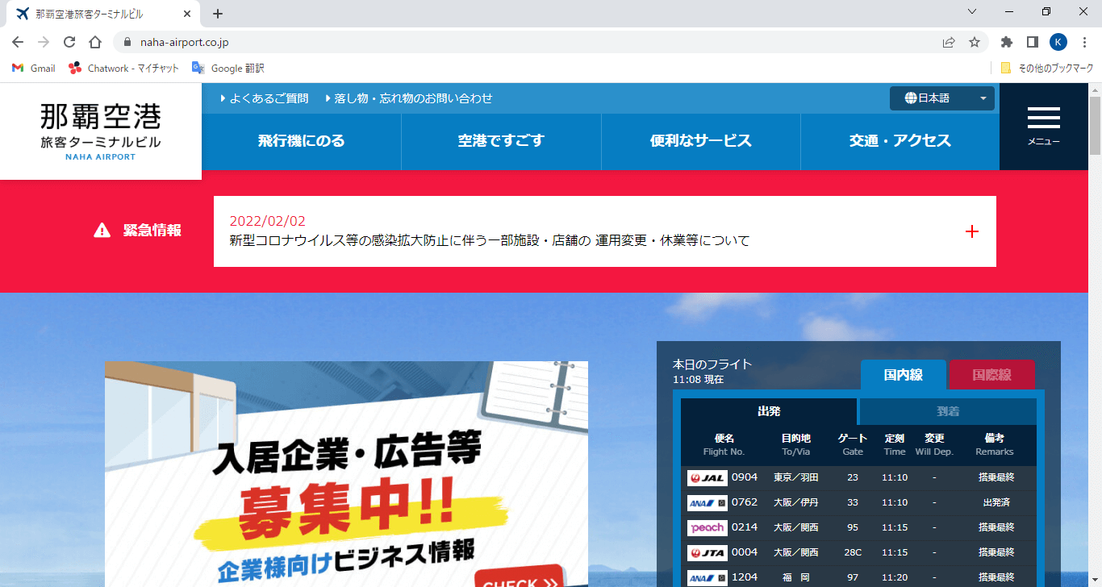Click the 便名 Flight No. column header
1102x587 pixels.
[x=724, y=444]
